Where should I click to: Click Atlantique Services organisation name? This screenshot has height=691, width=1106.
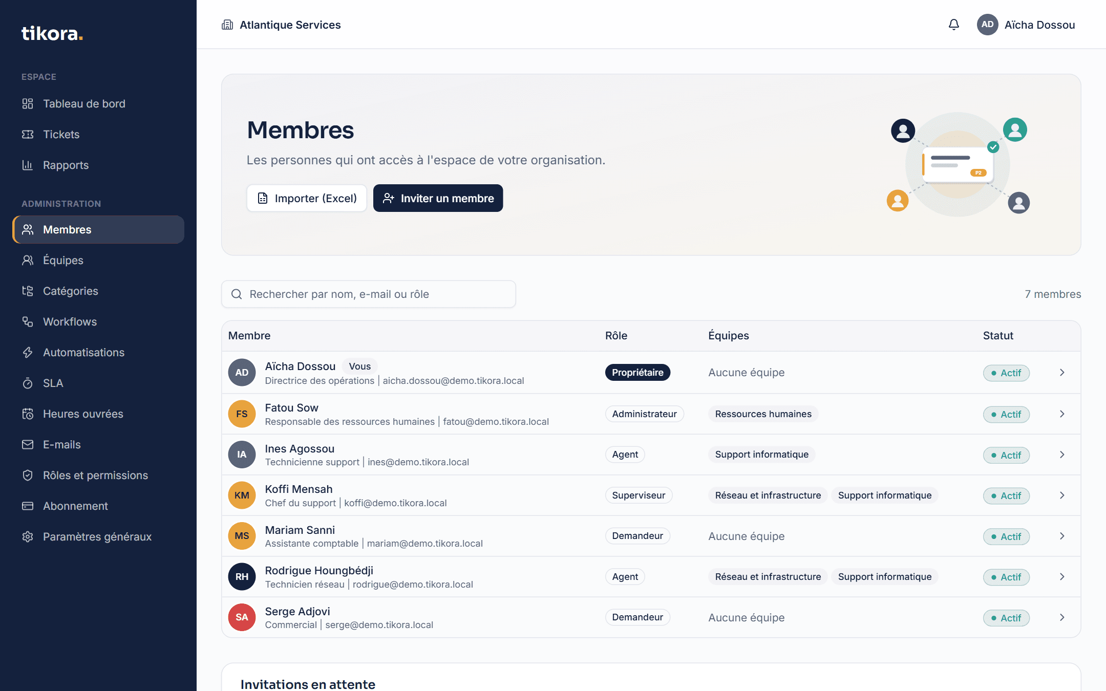290,25
